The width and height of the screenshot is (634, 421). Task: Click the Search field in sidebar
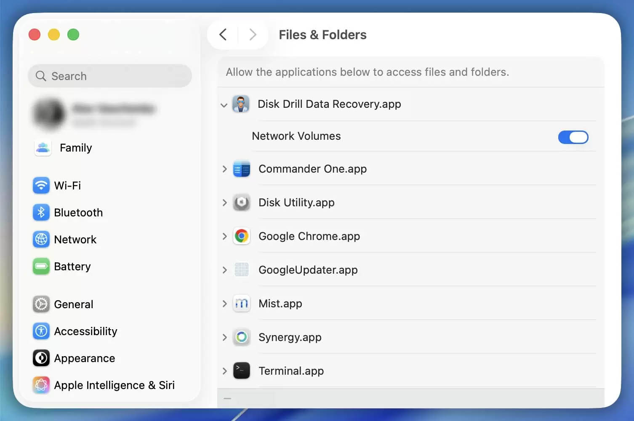pyautogui.click(x=110, y=76)
